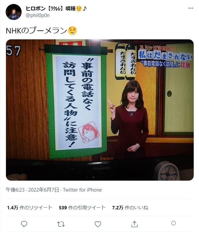Open the attached TV screen photo
The image size is (199, 232).
tap(100, 110)
